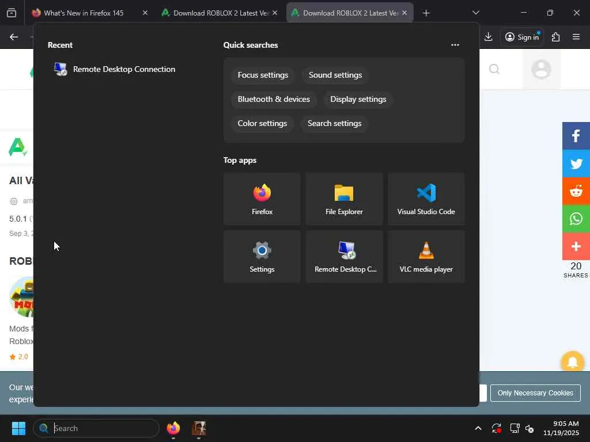Screen dimensions: 590x442
Task: Click Firefox Sign in button
Action: coord(522,37)
